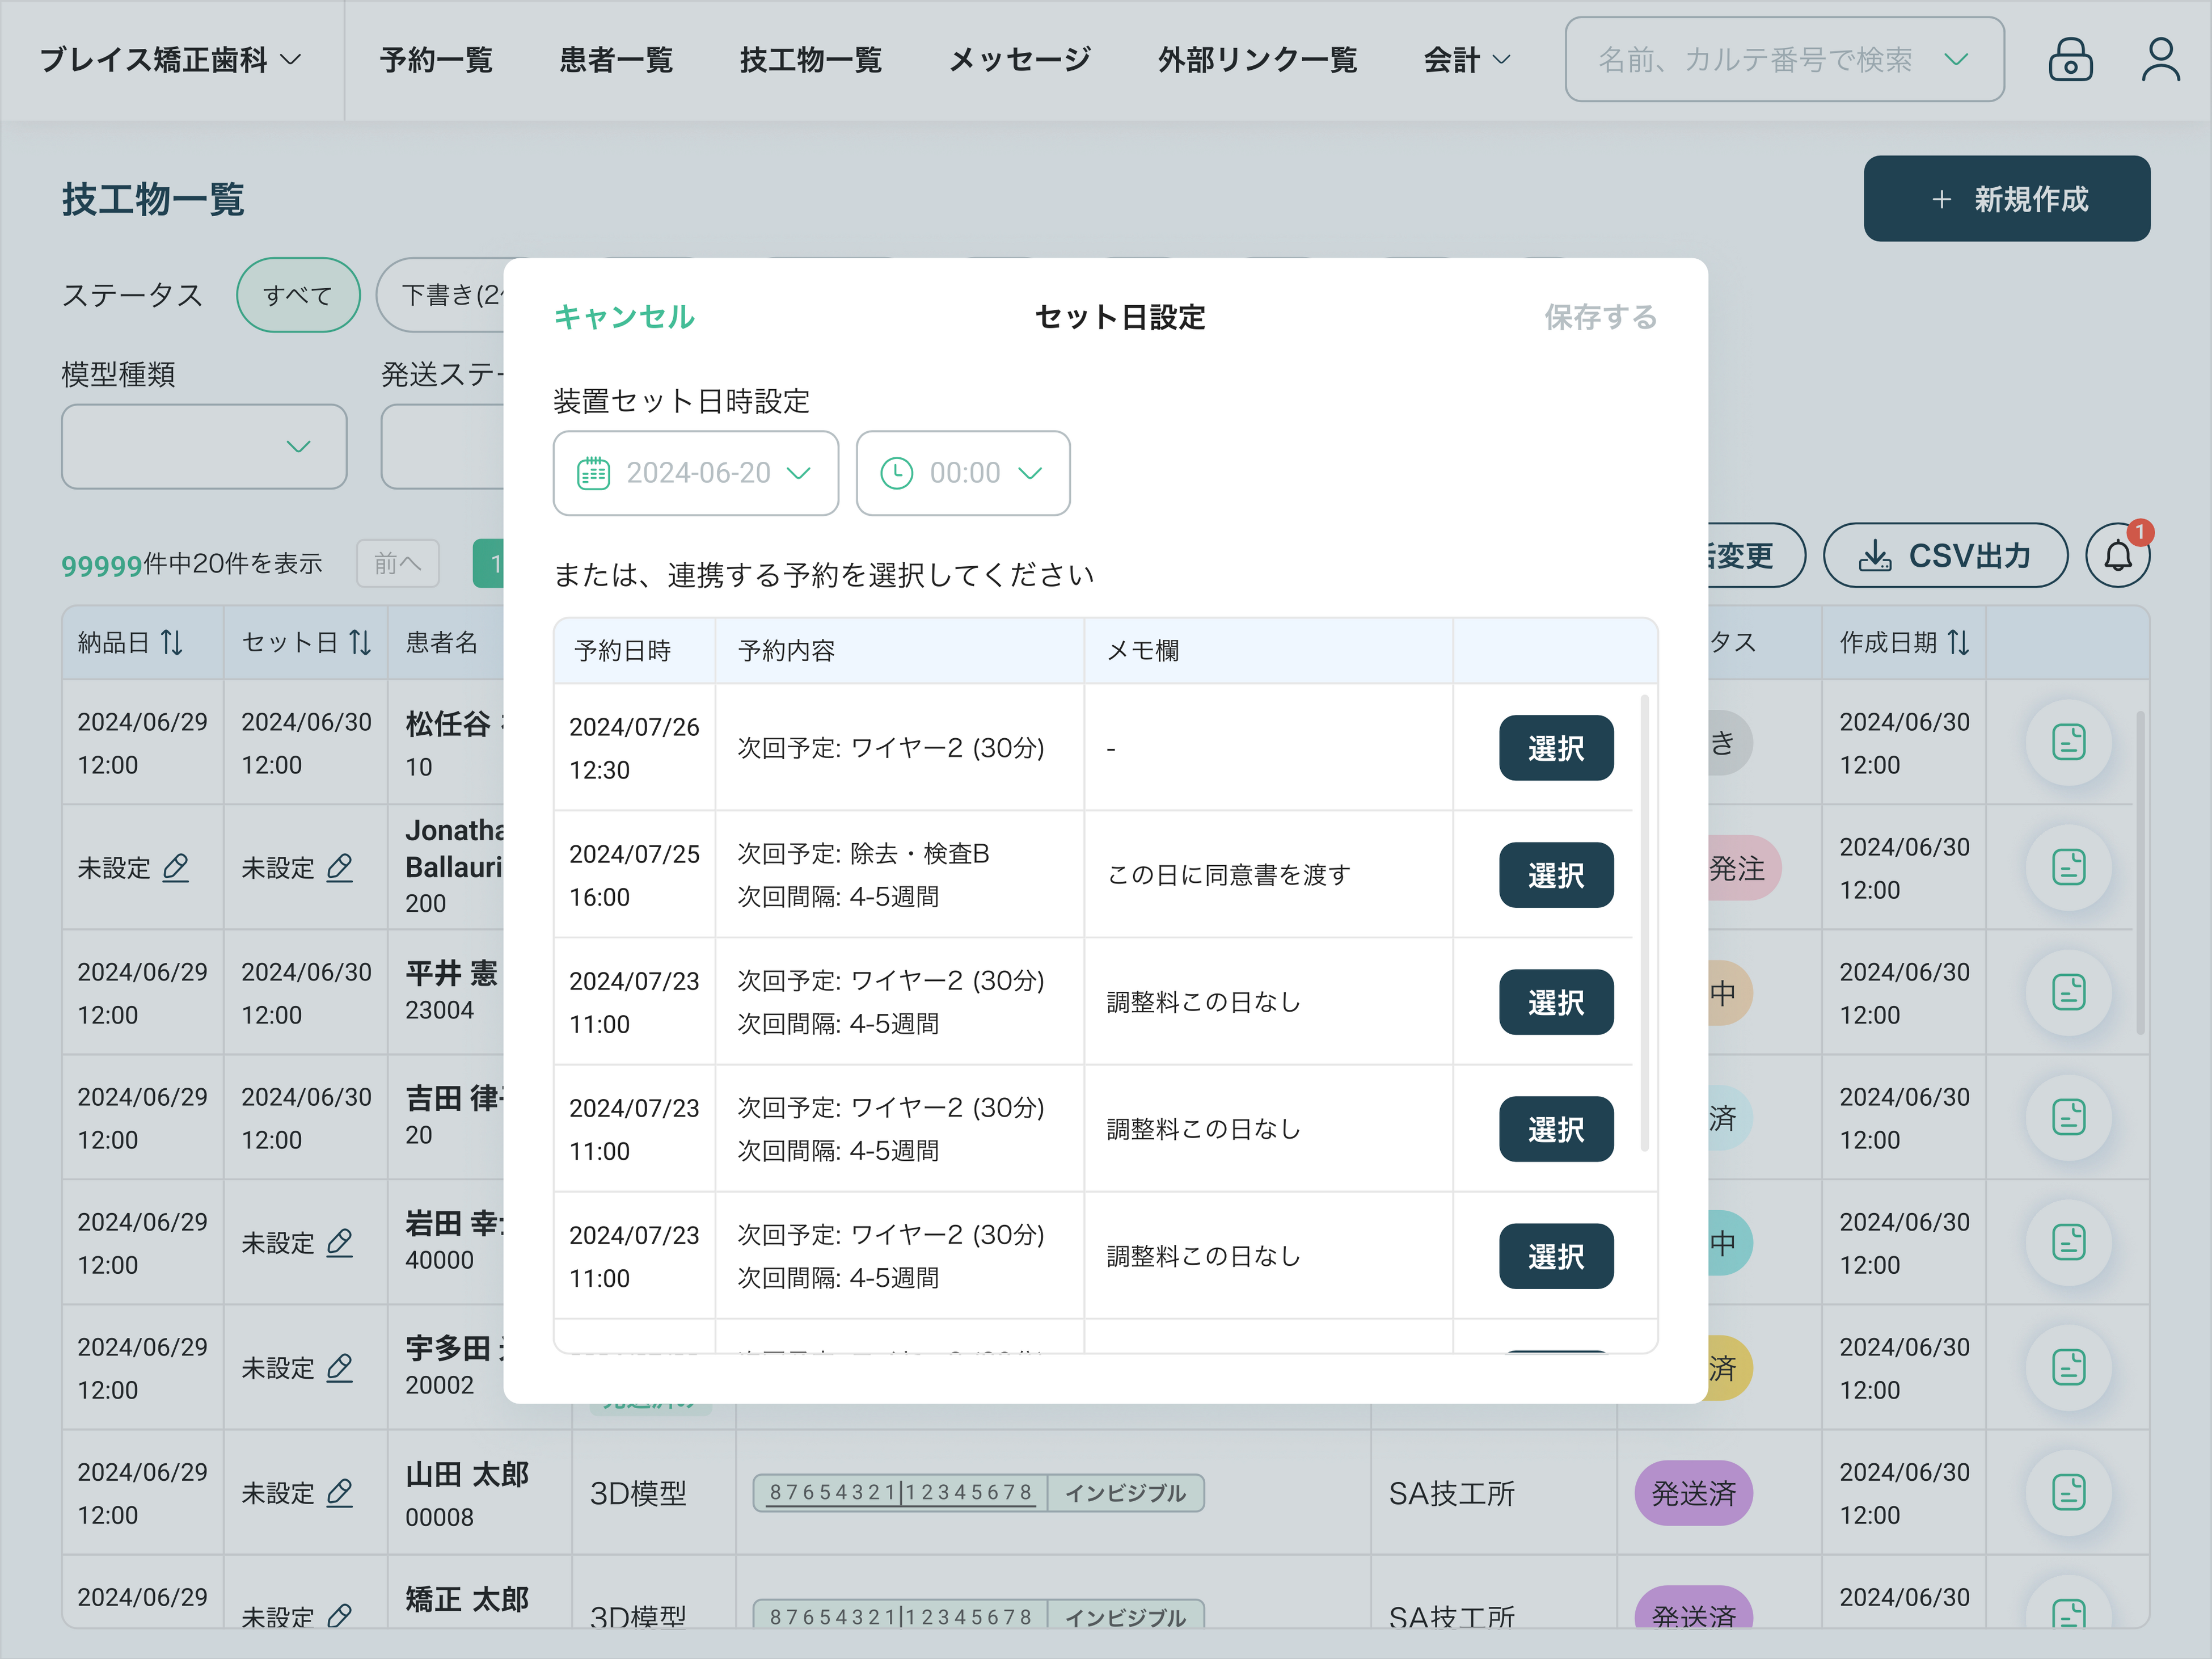Select the 2024/07/25 16:00 appointment

pyautogui.click(x=1556, y=874)
